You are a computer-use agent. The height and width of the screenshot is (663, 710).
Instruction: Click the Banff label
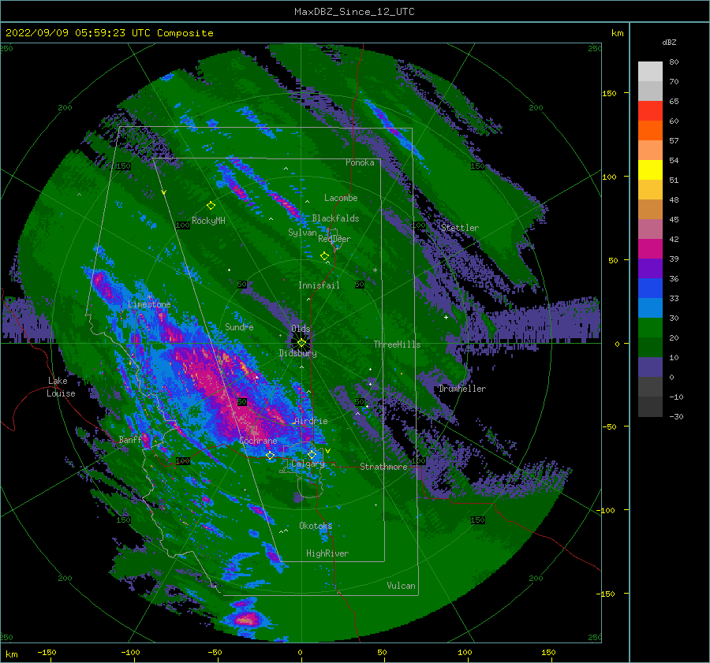(x=130, y=439)
